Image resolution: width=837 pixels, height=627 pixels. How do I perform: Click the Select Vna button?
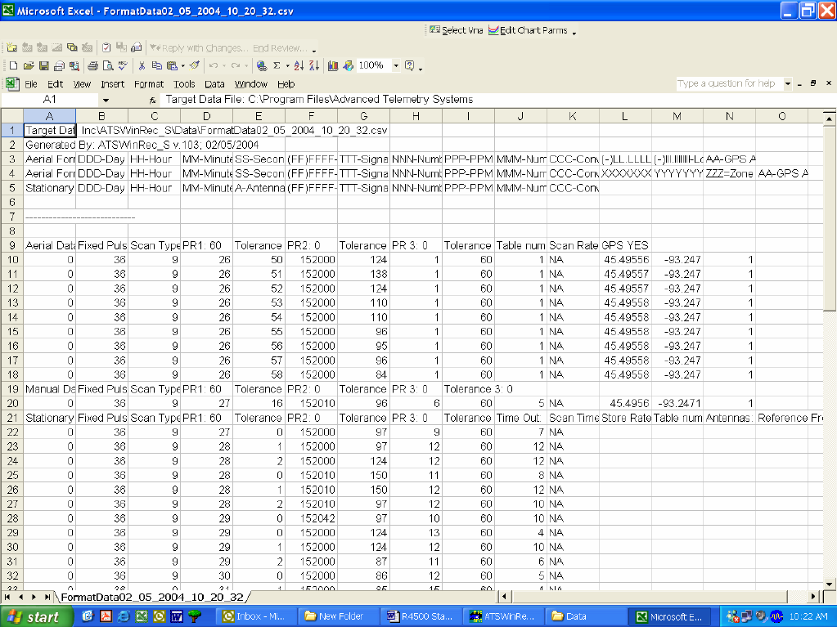point(456,30)
